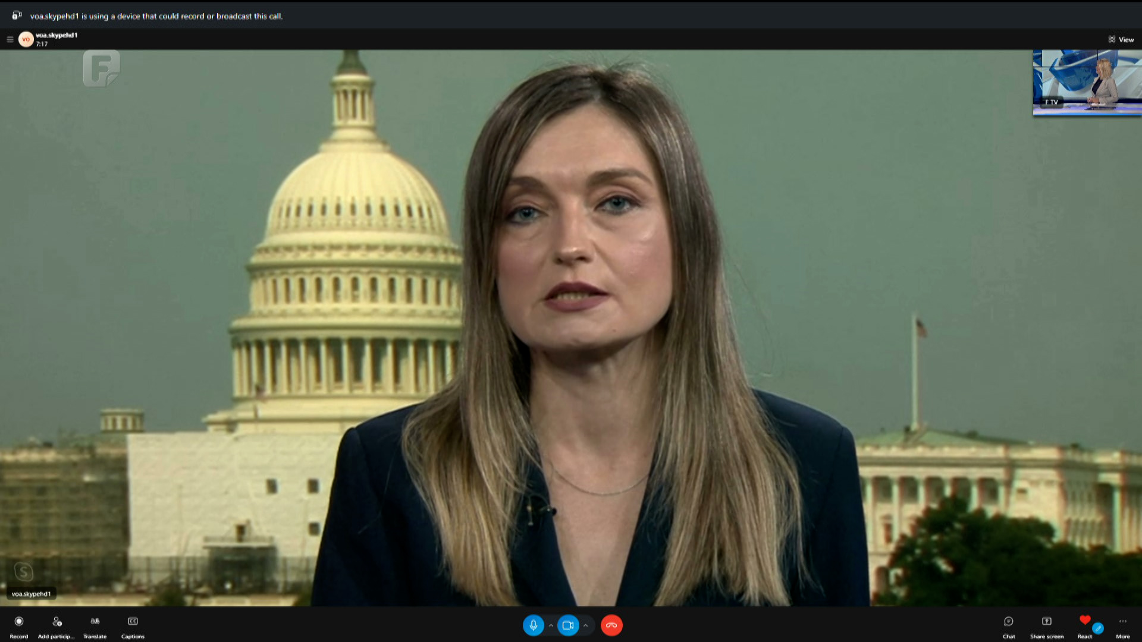Image resolution: width=1142 pixels, height=642 pixels.
Task: Click the blue edit reaction pencil
Action: [1098, 628]
